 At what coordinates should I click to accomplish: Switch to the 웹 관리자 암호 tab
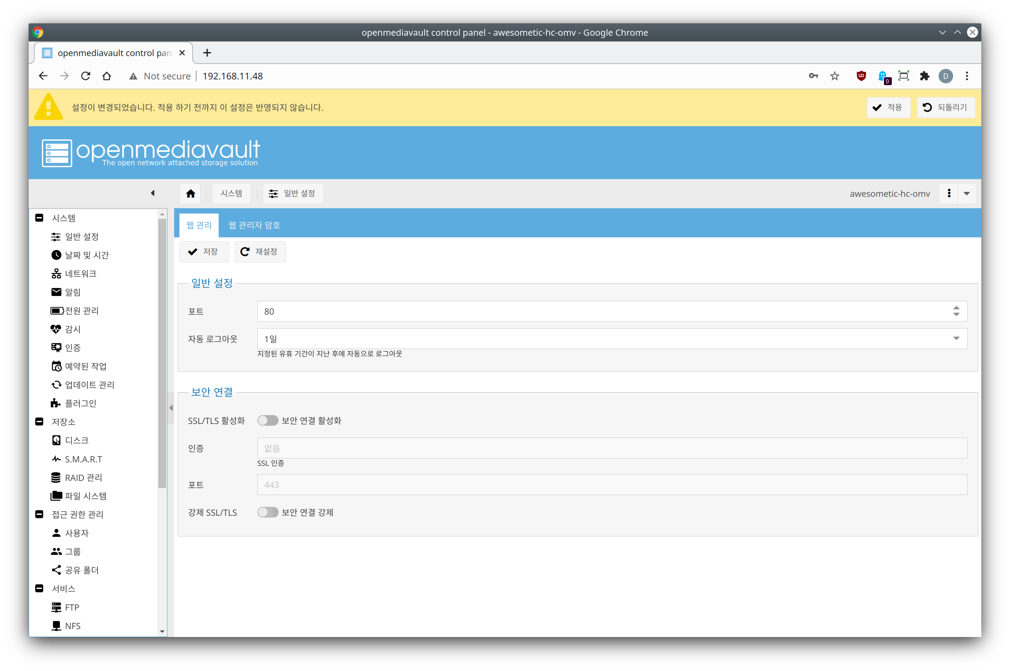pos(254,225)
